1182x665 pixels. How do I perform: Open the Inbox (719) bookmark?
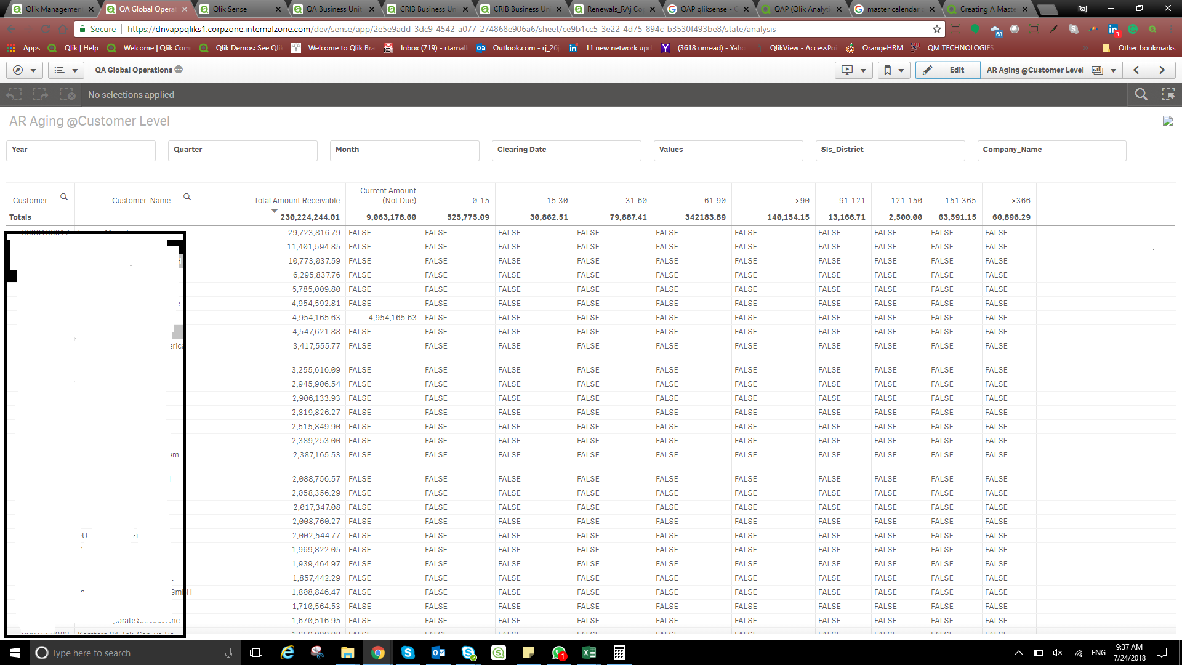tap(425, 48)
